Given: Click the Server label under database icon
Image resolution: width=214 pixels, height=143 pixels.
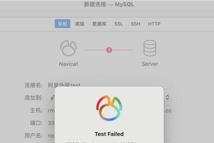Looking at the screenshot, I should [x=150, y=64].
